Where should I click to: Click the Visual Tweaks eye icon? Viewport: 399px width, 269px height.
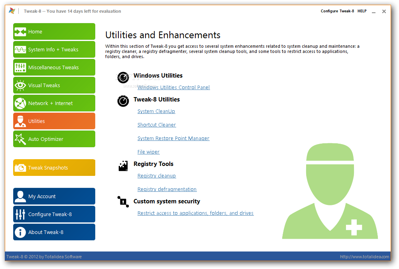pyautogui.click(x=20, y=85)
